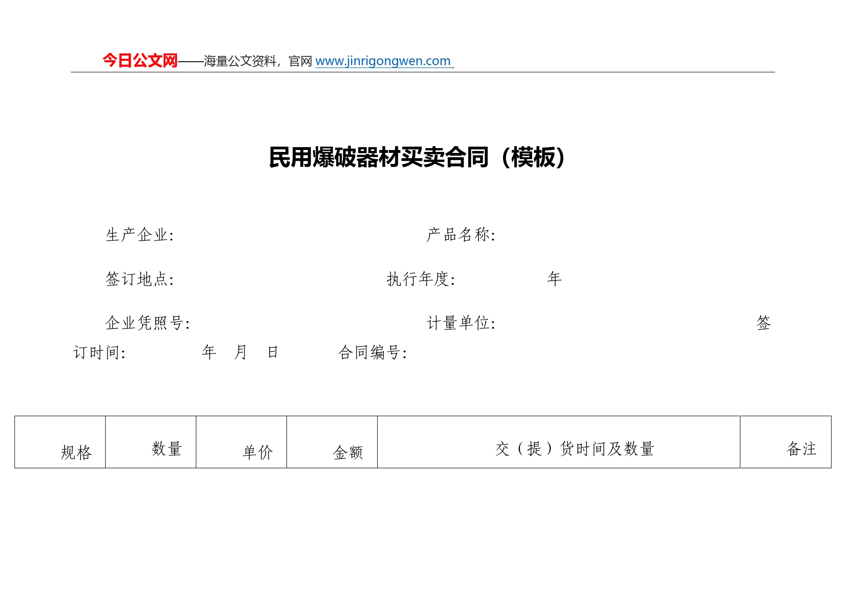The width and height of the screenshot is (846, 598).
Task: Click the 订时间: label
Action: pyautogui.click(x=99, y=353)
